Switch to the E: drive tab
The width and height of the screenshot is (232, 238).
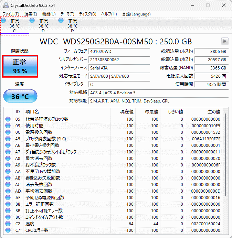coord(73,26)
